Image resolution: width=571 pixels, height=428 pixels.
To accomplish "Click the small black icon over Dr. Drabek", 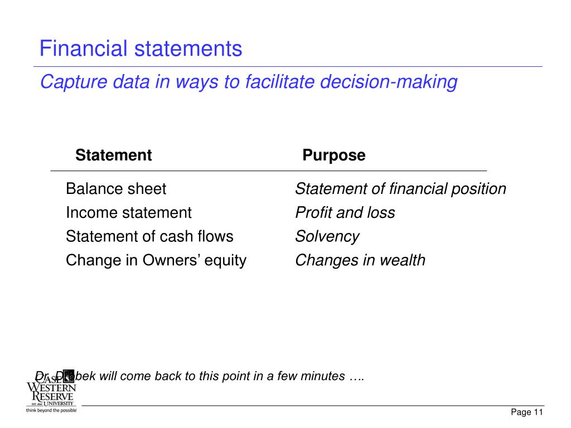I will point(69,375).
